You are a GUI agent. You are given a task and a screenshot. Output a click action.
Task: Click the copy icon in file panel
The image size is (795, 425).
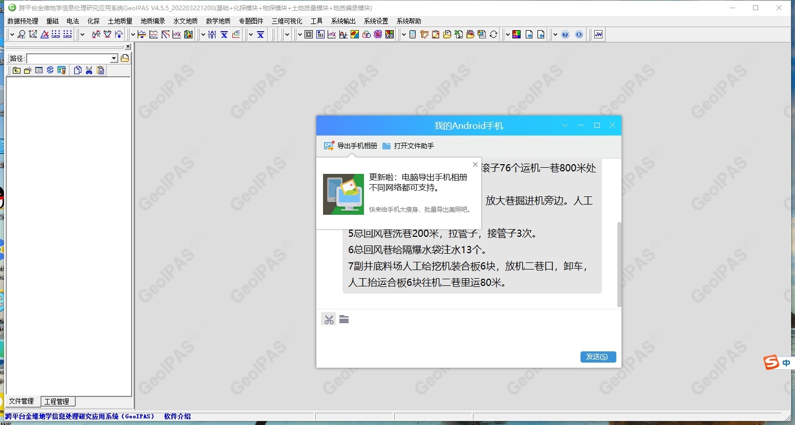click(x=78, y=70)
